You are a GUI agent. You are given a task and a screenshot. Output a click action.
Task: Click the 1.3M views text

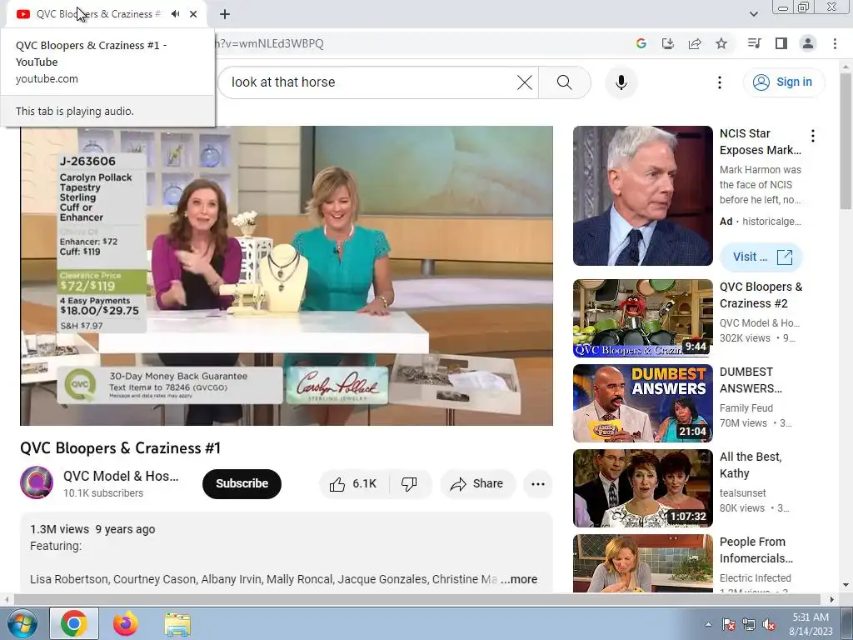pyautogui.click(x=59, y=529)
